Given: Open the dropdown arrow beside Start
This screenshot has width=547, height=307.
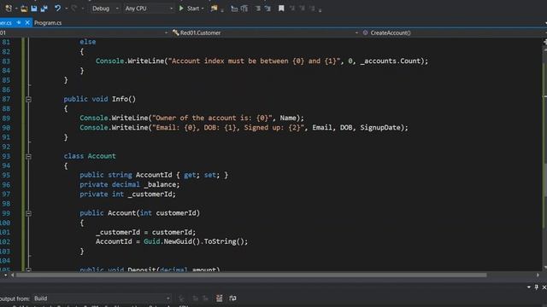Looking at the screenshot, I should (x=203, y=9).
